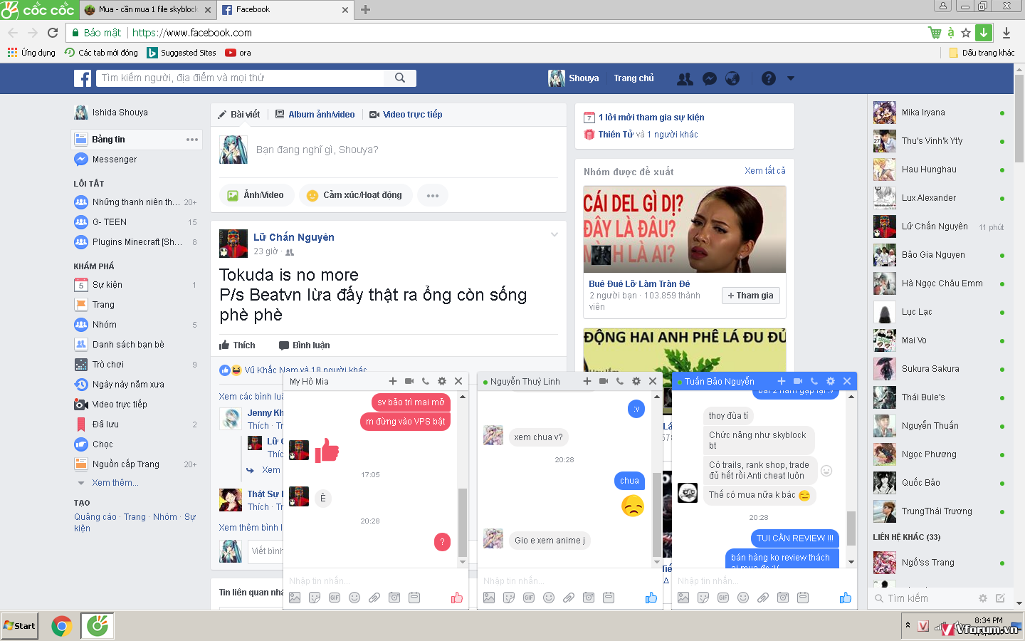Open camera icon in Tuấn Bảo Nguyễn chat
1025x641 pixels.
(x=783, y=598)
